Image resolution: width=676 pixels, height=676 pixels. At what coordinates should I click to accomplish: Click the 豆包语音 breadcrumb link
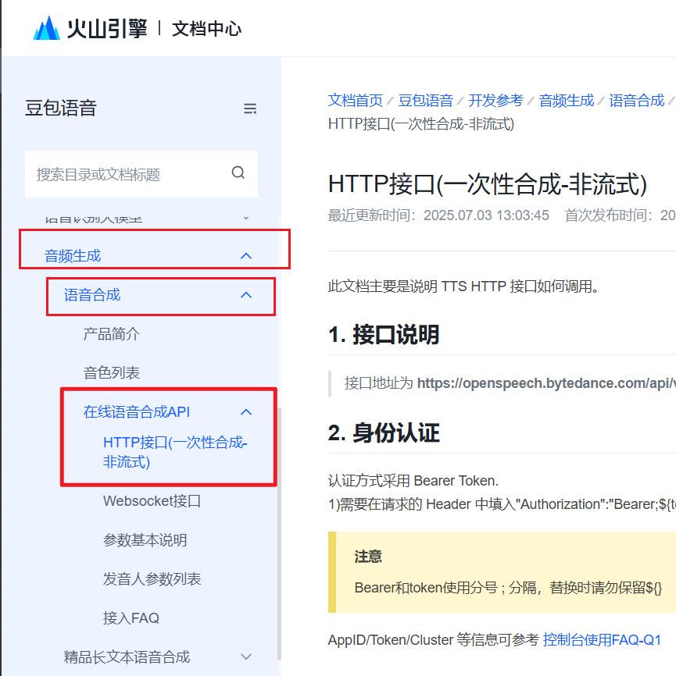click(425, 100)
